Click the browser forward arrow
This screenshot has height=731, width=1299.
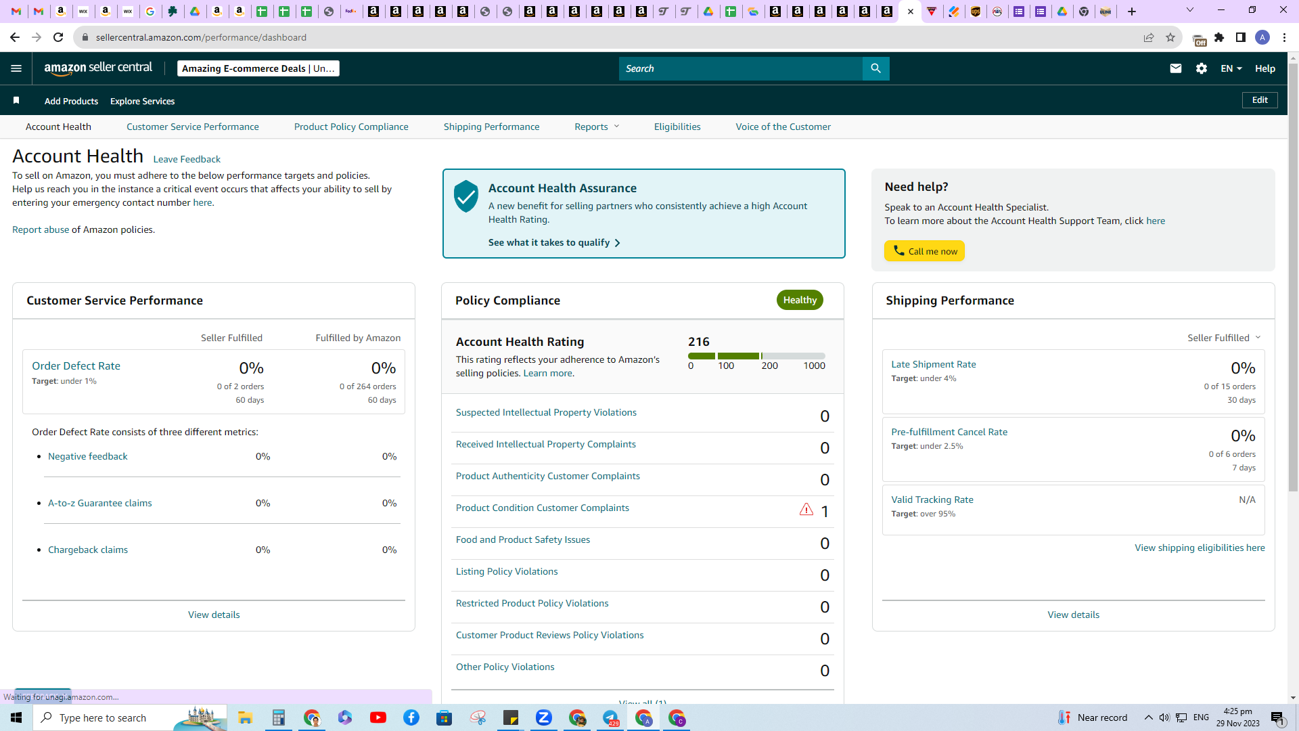[x=37, y=37]
